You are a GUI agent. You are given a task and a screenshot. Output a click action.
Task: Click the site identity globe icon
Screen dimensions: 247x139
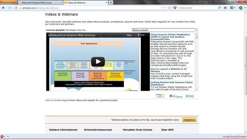tap(16, 8)
